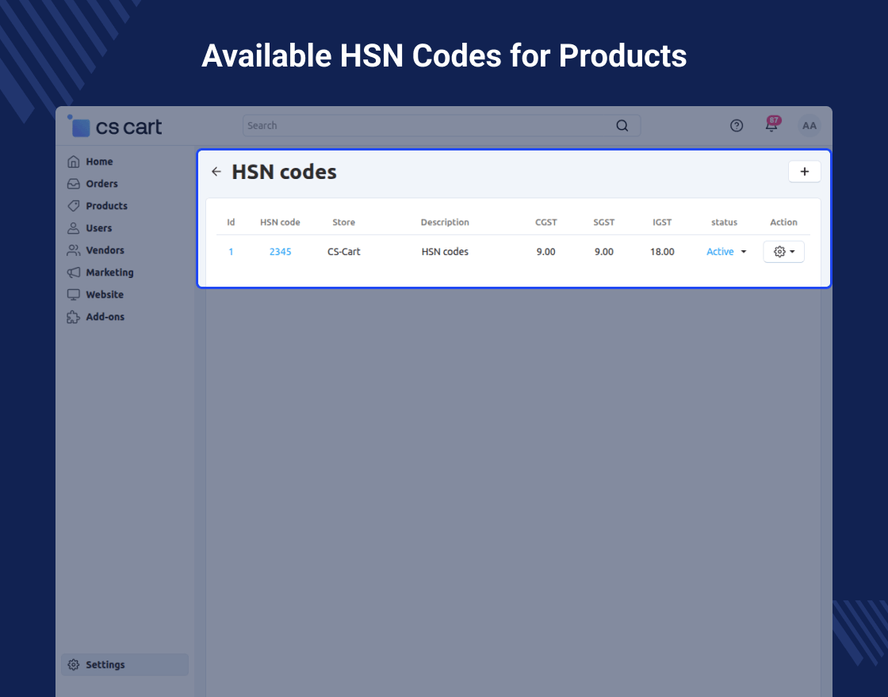
Task: Expand the Active status dropdown
Action: tap(726, 252)
